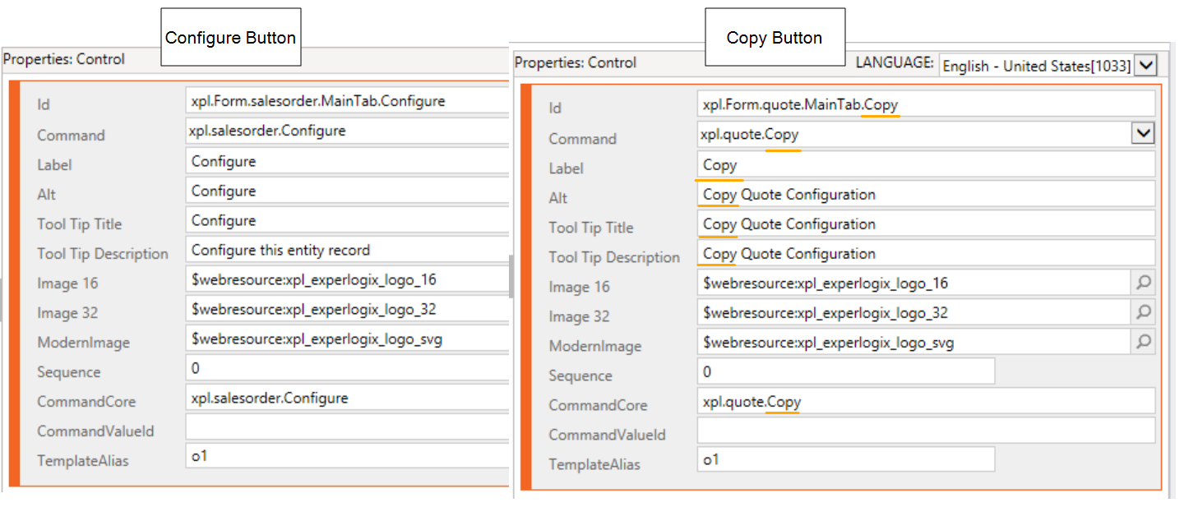The height and width of the screenshot is (507, 1184).
Task: Click the 'Tool Tip Description' label in the Configure panel
Action: (x=103, y=253)
